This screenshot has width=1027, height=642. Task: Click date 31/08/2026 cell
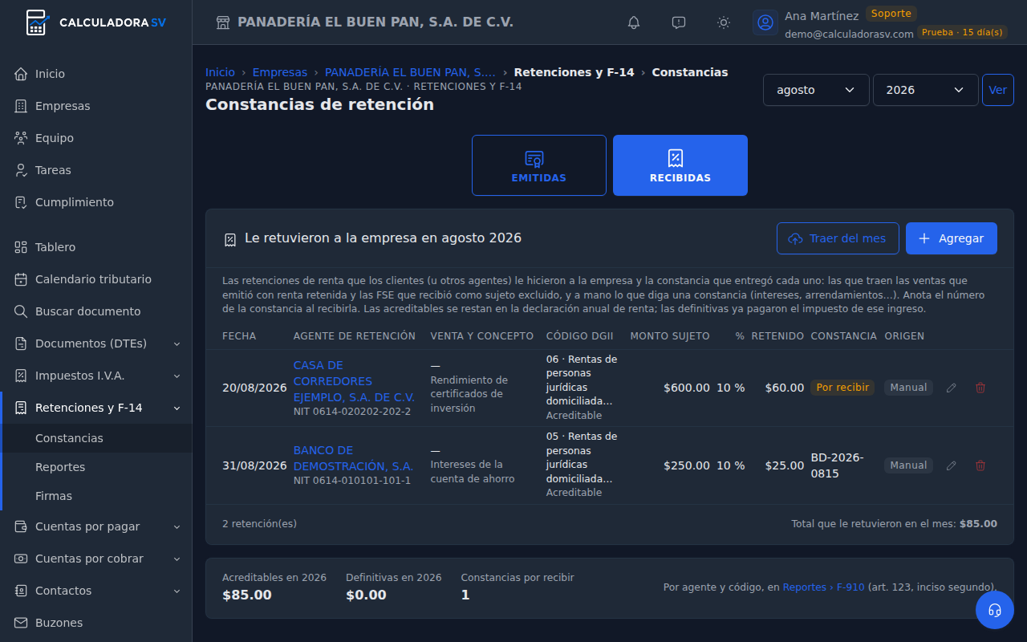[254, 465]
